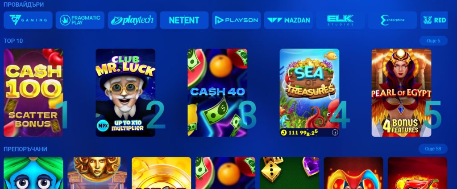The height and width of the screenshot is (189, 457).
Task: Pick the ELK Studios provider logo
Action: 341,20
